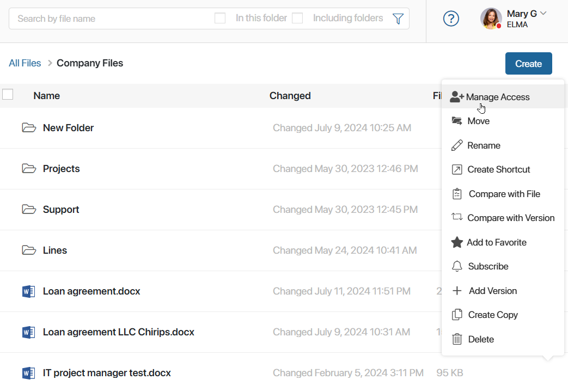Click the Word icon for Loan agreement.docx

[x=29, y=291]
